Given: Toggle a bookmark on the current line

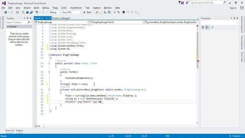Looking at the screenshot, I should [x=124, y=12].
